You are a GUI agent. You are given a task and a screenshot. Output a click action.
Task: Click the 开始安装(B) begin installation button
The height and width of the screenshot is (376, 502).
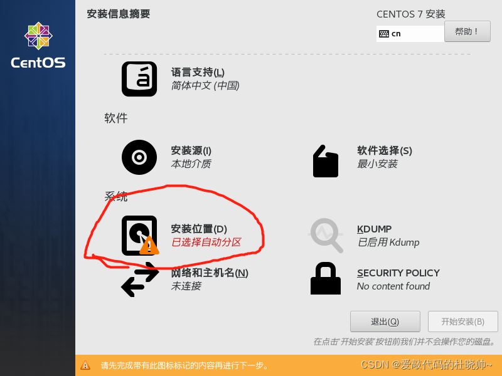pyautogui.click(x=462, y=321)
